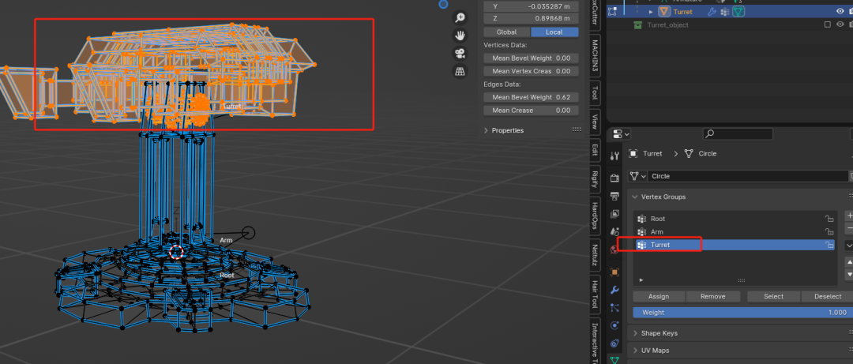The image size is (853, 364).
Task: Click the Remove button
Action: 713,297
